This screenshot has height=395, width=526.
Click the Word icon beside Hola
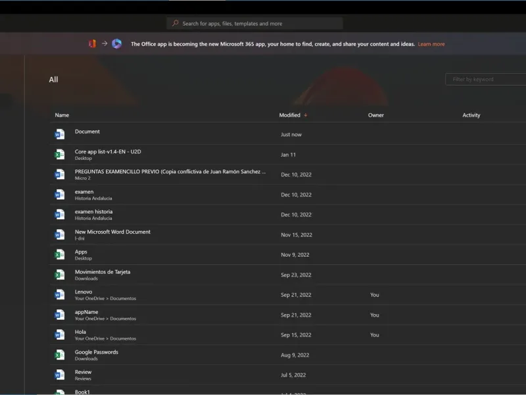pyautogui.click(x=59, y=334)
